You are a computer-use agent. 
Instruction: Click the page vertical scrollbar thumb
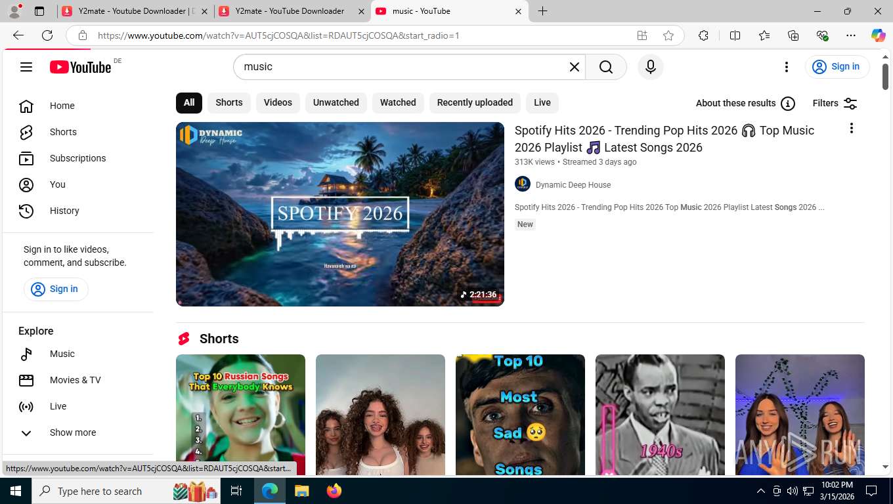click(885, 77)
